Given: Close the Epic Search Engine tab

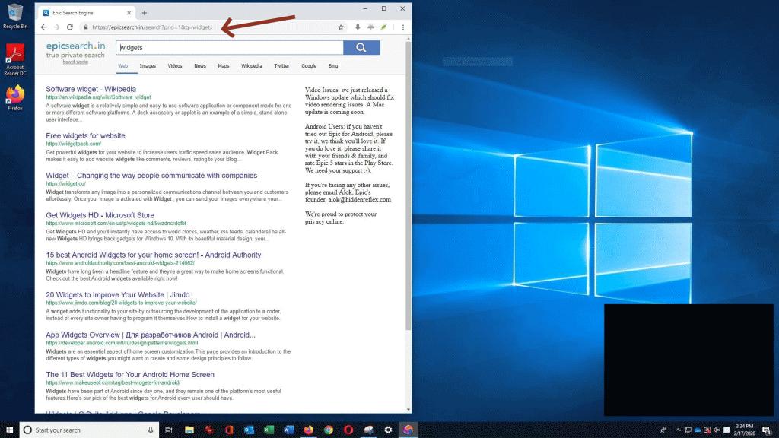Looking at the screenshot, I should 129,13.
